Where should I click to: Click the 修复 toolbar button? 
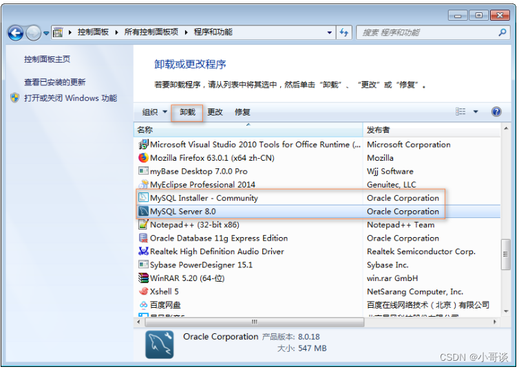point(242,112)
